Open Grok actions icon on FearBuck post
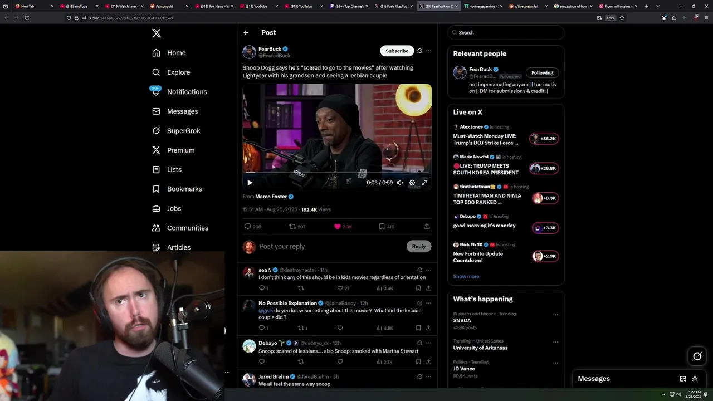 [419, 51]
